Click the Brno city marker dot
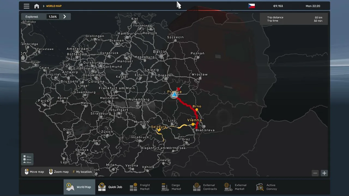 (x=197, y=110)
